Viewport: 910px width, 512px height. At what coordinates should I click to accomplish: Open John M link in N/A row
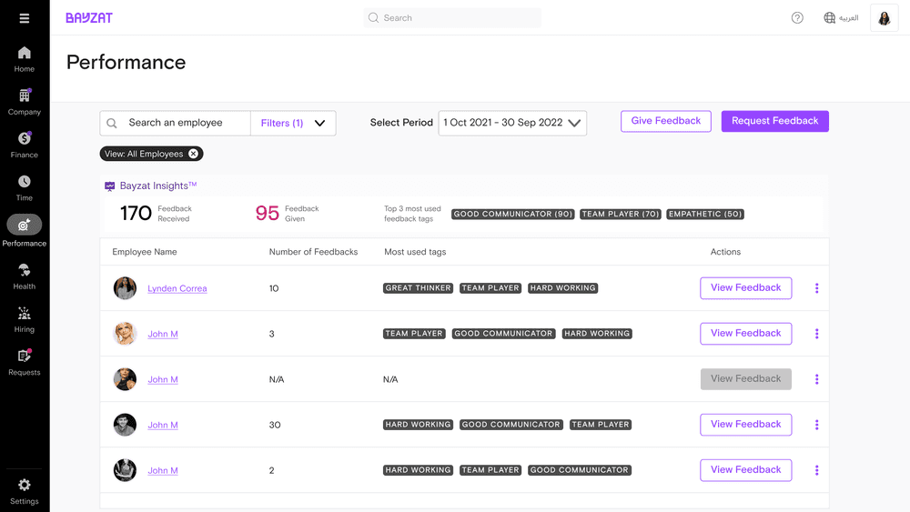163,380
